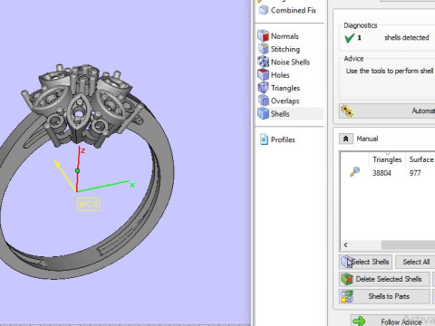The height and width of the screenshot is (326, 435).
Task: Open the Stitching fix page
Action: click(279, 49)
